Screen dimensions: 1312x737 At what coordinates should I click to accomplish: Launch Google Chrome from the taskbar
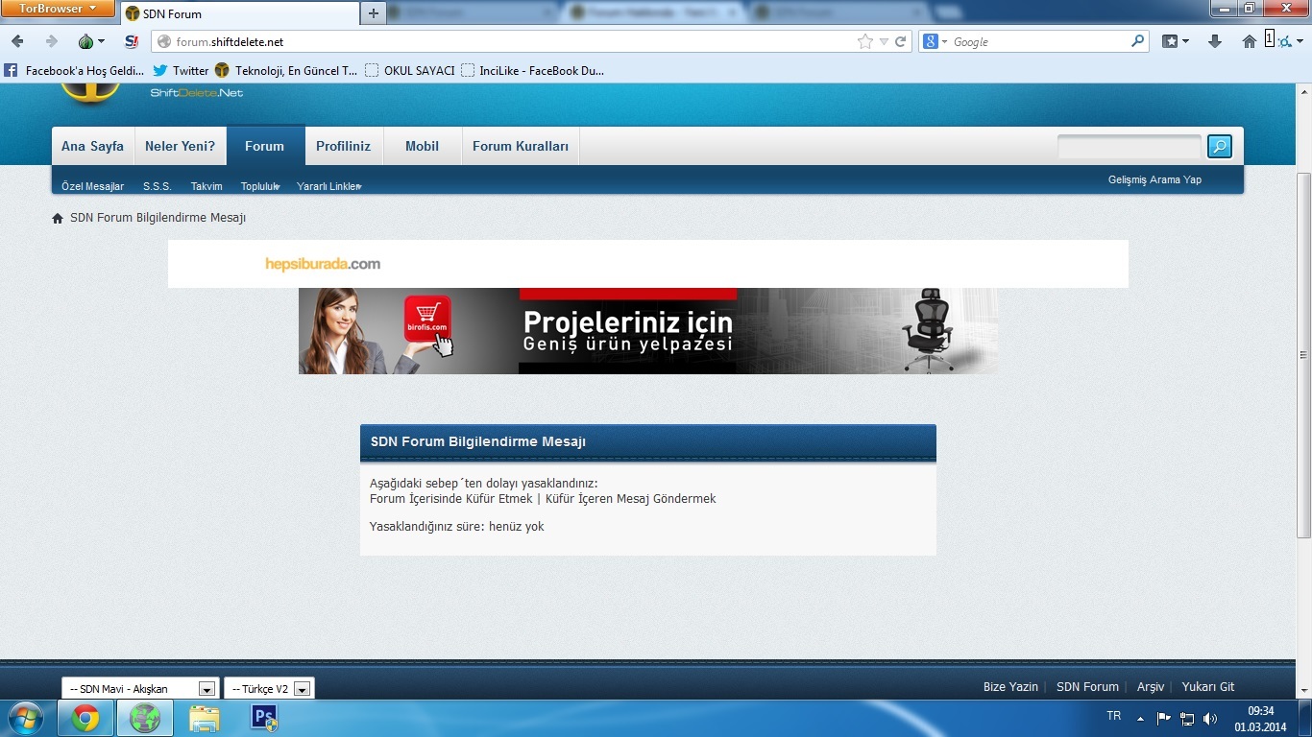click(x=85, y=718)
